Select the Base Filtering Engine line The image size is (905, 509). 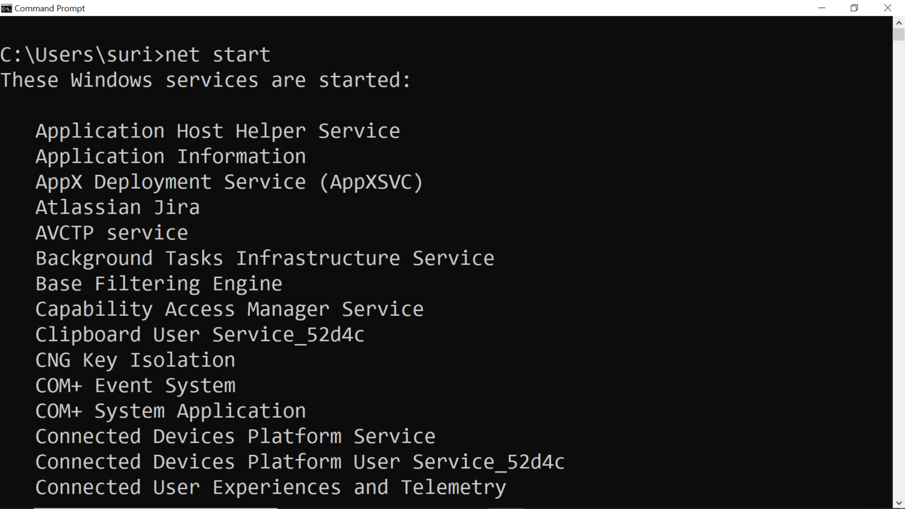pos(158,283)
